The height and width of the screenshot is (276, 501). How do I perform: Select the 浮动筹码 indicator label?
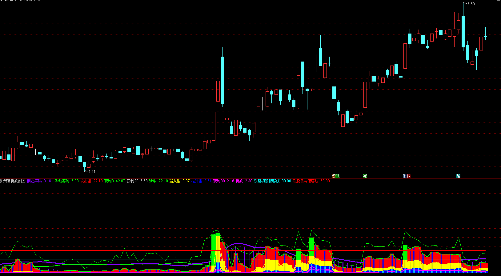pos(62,181)
